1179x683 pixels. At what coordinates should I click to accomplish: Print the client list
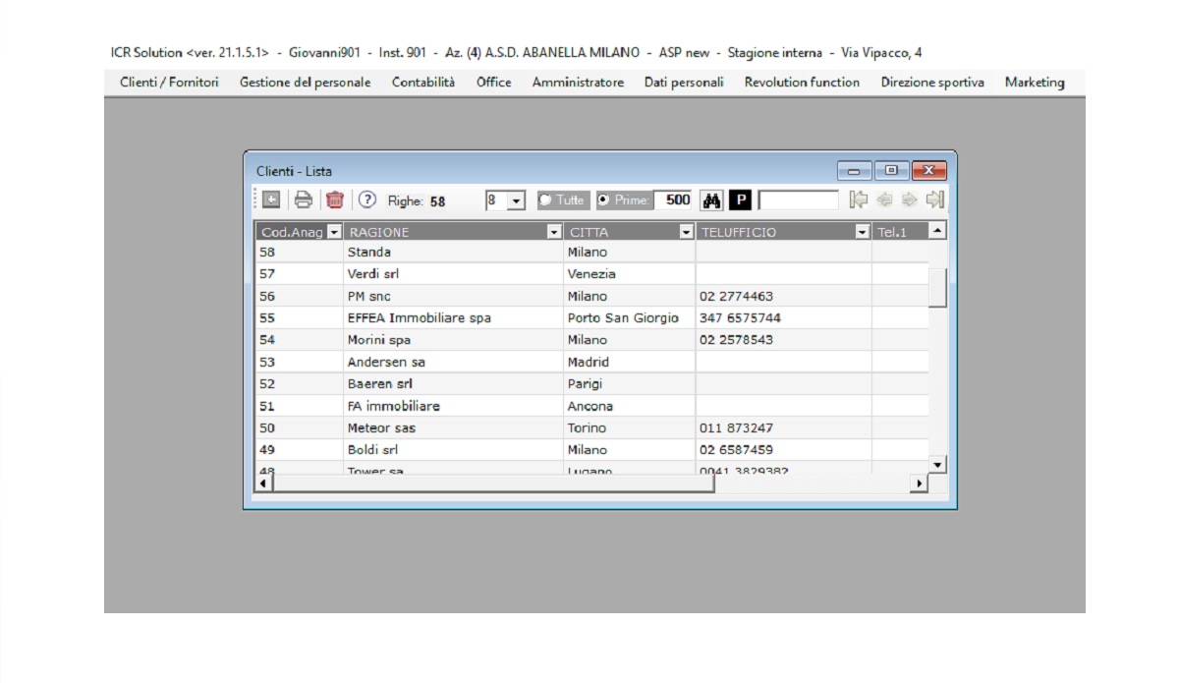pyautogui.click(x=304, y=199)
